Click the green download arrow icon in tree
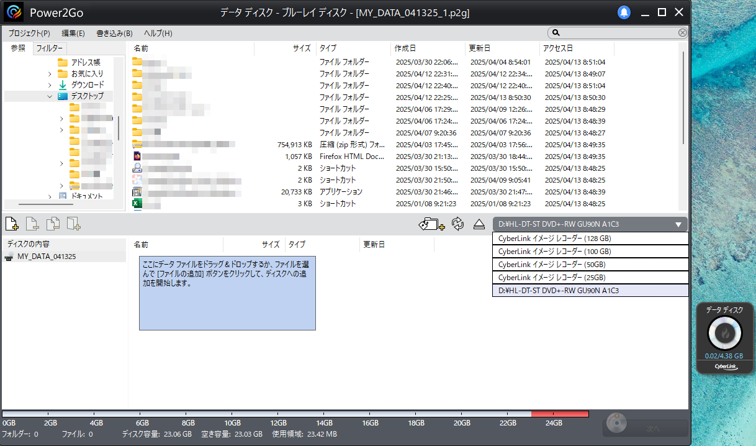The width and height of the screenshot is (756, 446). click(x=62, y=84)
